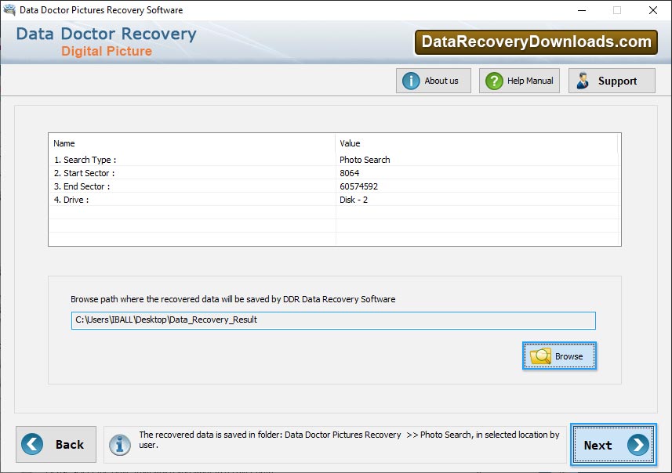Close the Data Doctor Pictures Recovery window
Image resolution: width=672 pixels, height=473 pixels.
click(x=652, y=10)
